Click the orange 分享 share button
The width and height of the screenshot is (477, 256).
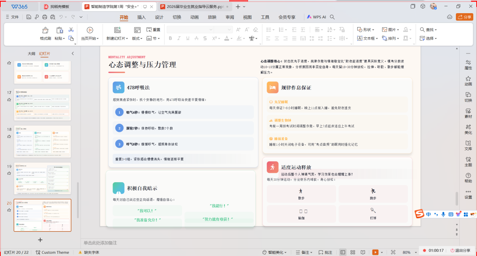tap(464, 17)
